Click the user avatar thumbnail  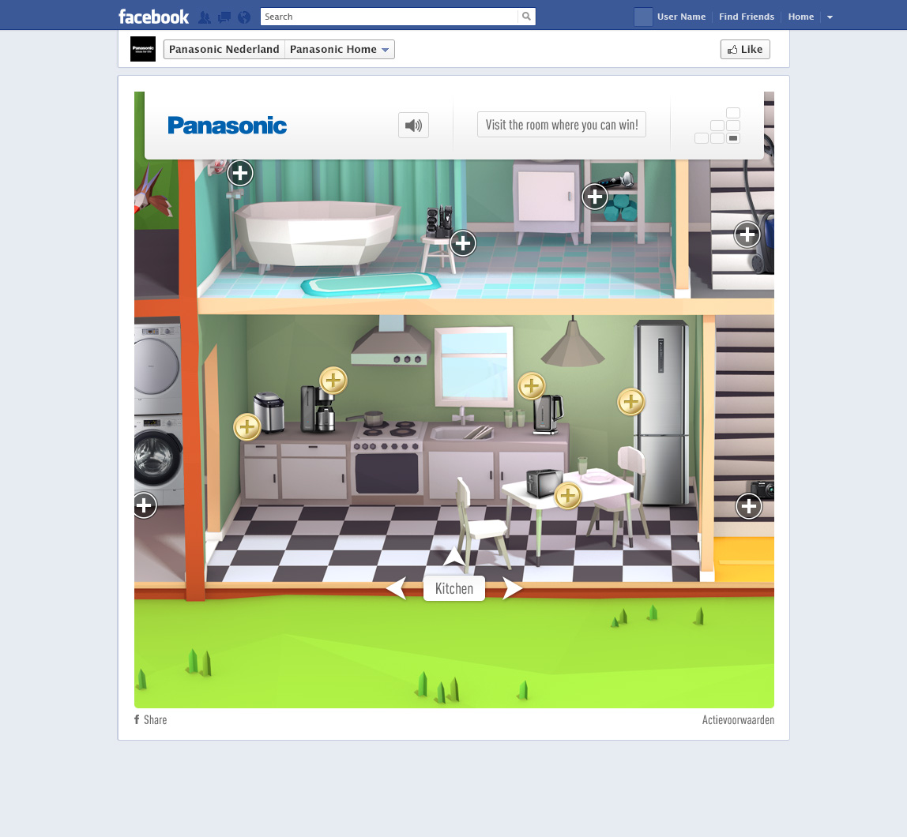click(643, 17)
